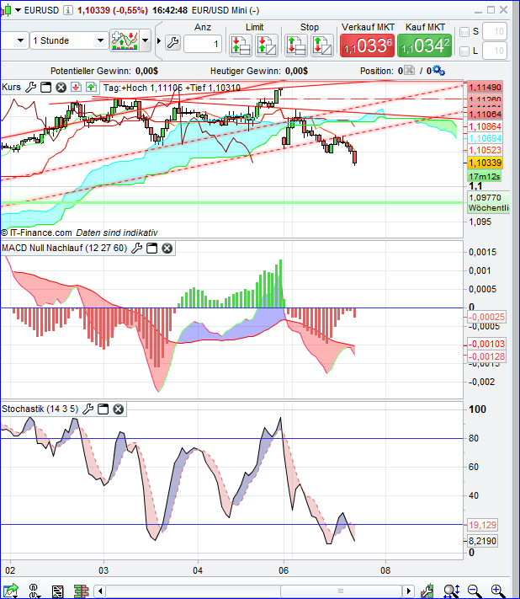Click the horizontal scrollbar thumb
This screenshot has width=520, height=599.
[x=341, y=591]
